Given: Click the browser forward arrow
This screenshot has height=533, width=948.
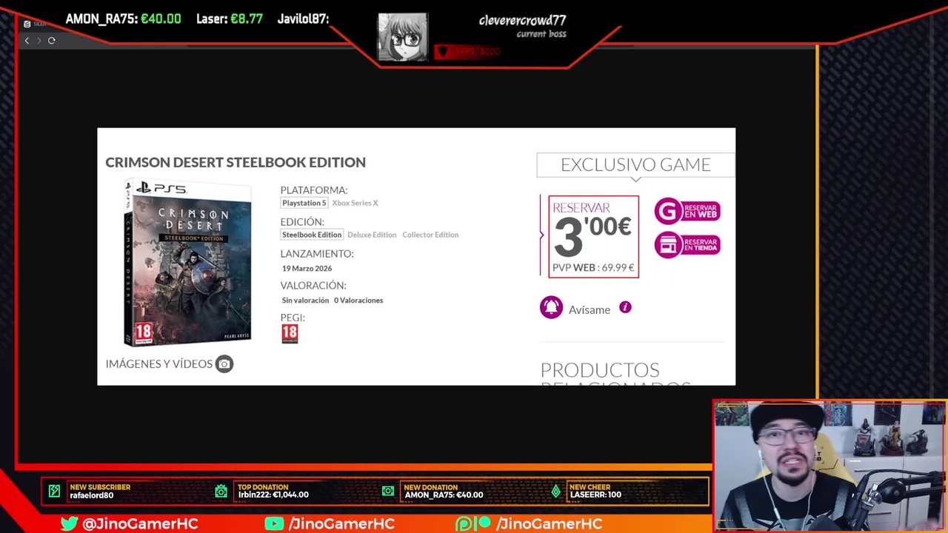Looking at the screenshot, I should 39,41.
